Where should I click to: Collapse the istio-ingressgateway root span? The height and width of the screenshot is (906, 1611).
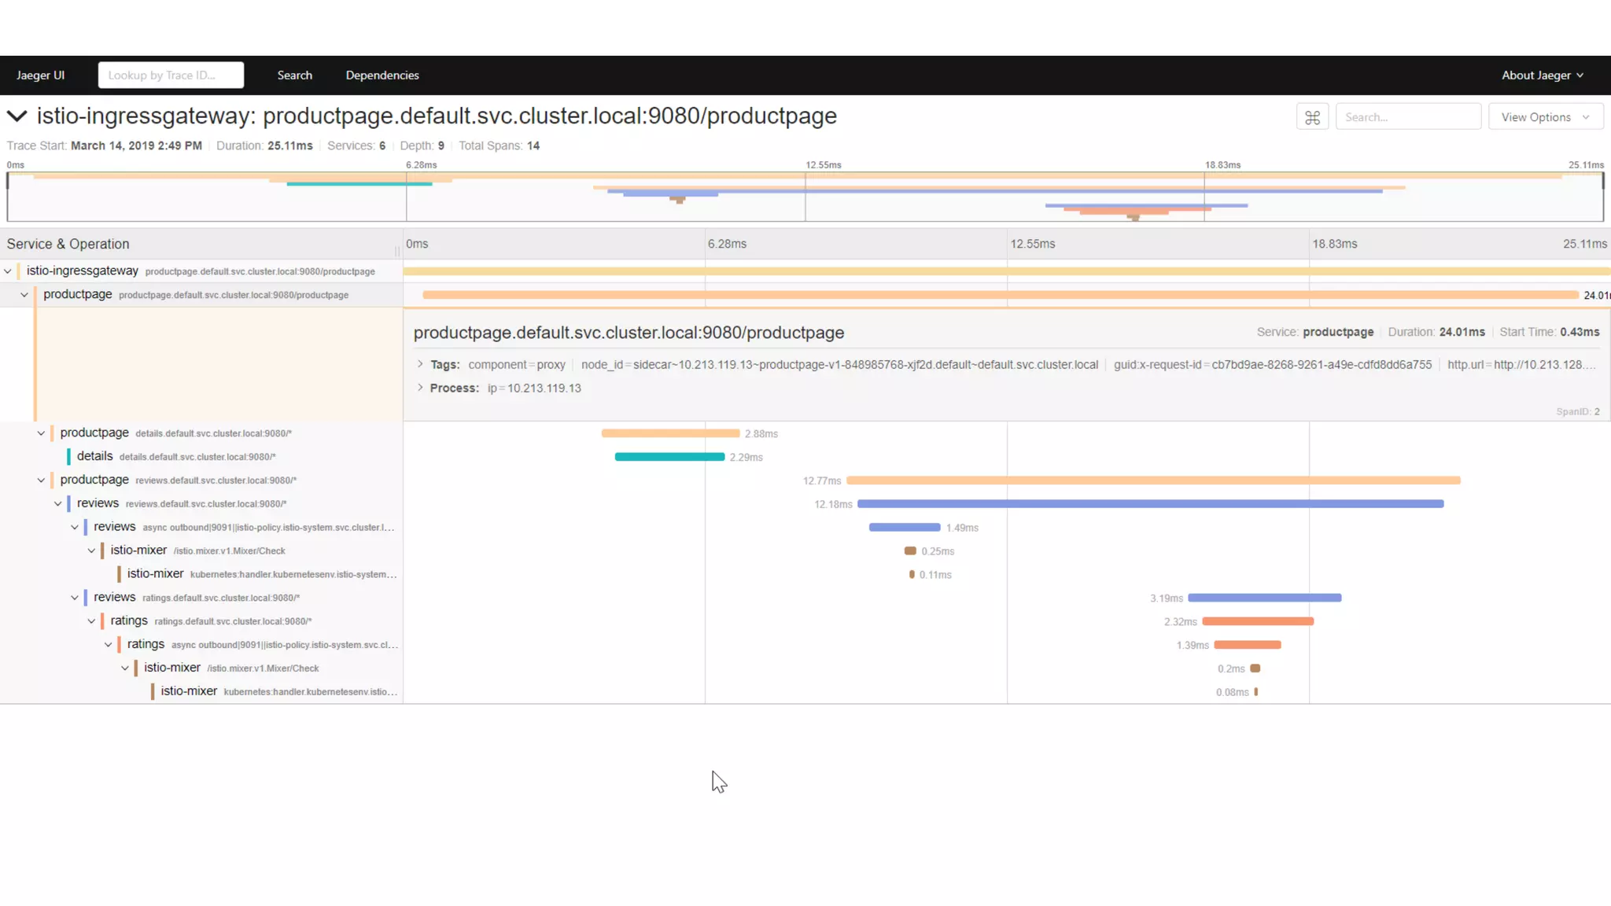click(x=8, y=271)
